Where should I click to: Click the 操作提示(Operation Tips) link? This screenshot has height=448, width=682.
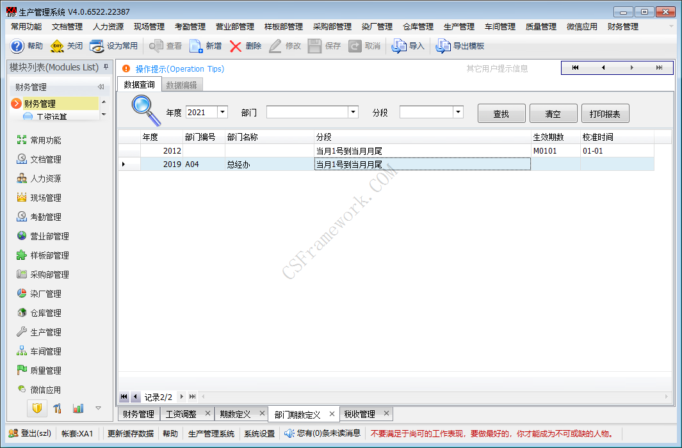(180, 68)
